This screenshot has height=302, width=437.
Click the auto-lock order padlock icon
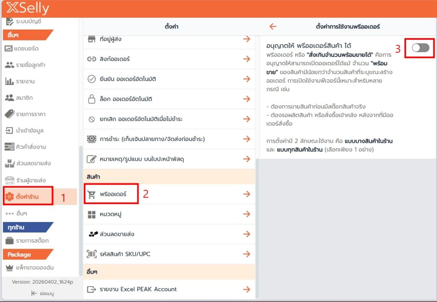91,99
